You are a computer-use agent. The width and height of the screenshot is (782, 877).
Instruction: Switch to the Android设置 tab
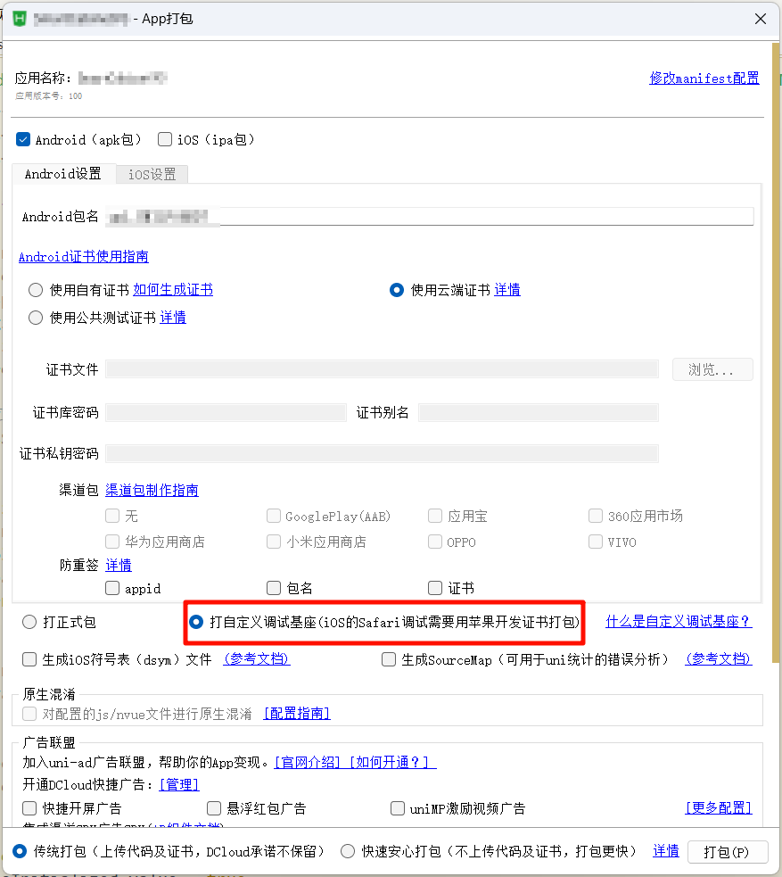(62, 173)
